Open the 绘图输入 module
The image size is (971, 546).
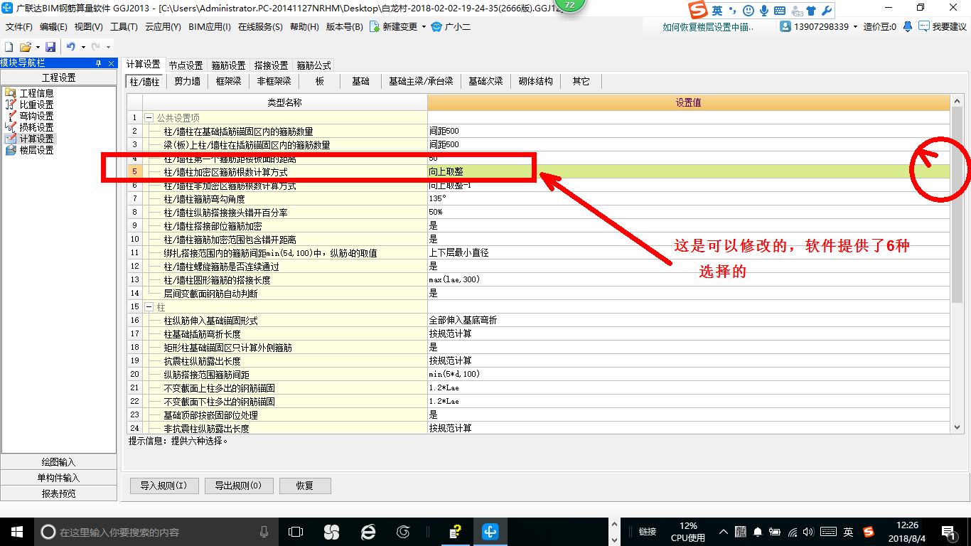coord(58,462)
